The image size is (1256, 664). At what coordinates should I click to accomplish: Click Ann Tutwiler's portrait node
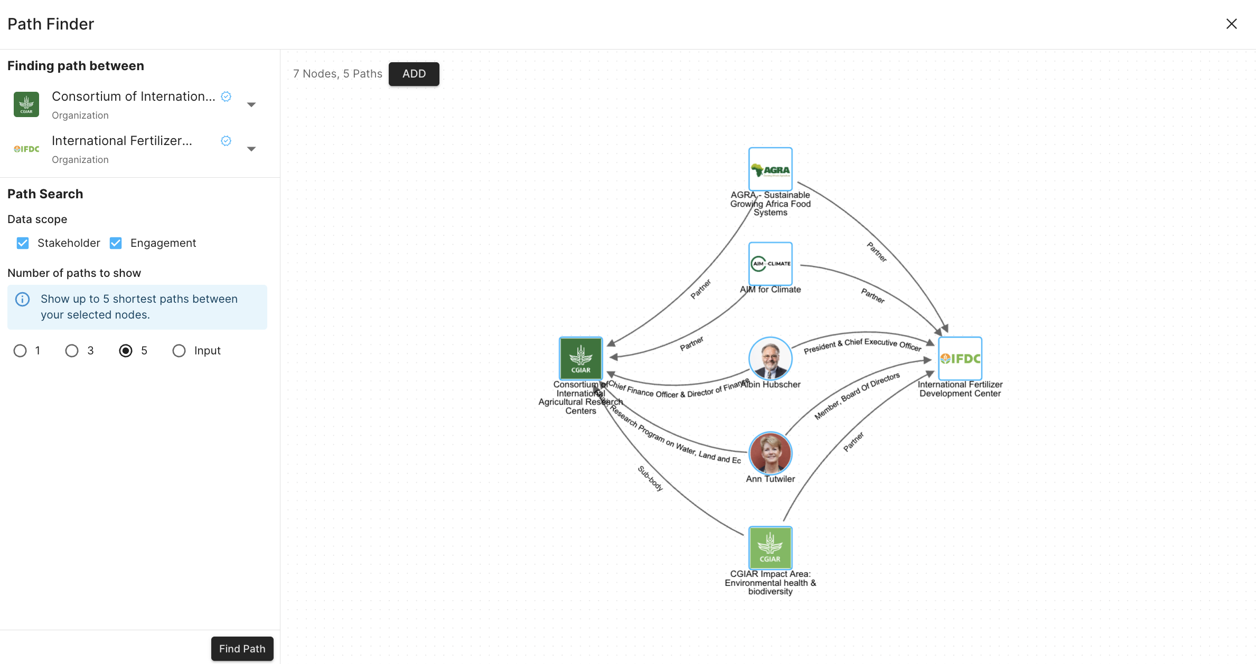click(770, 453)
